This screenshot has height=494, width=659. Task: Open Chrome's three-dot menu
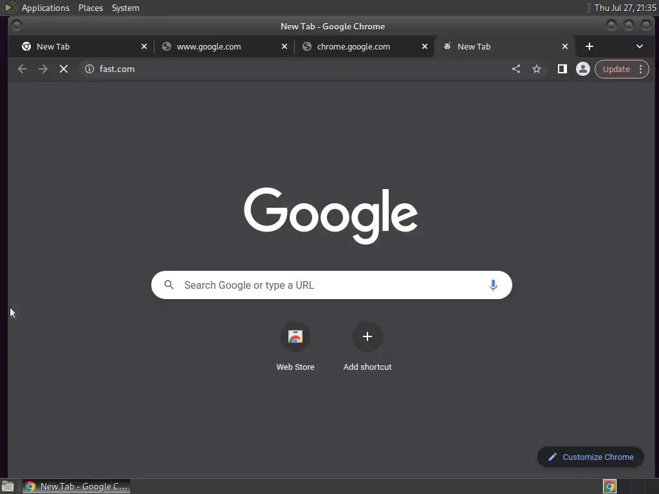point(640,69)
